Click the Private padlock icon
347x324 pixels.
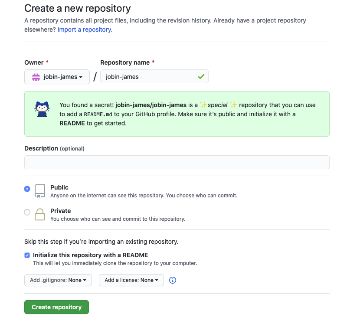[x=40, y=214]
